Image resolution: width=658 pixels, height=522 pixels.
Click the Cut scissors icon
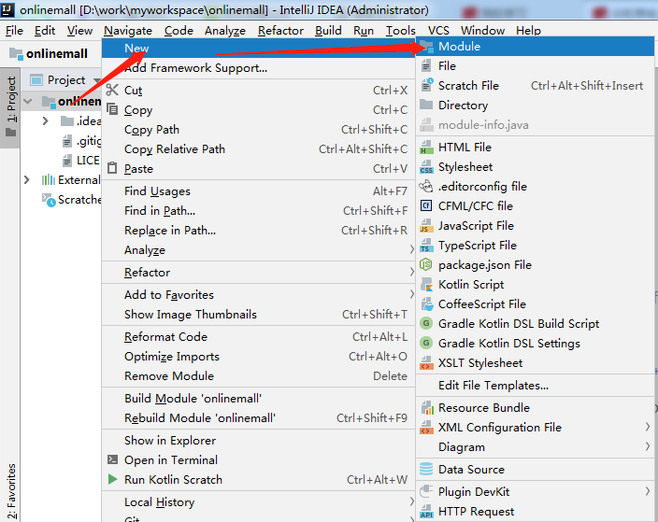tap(112, 90)
